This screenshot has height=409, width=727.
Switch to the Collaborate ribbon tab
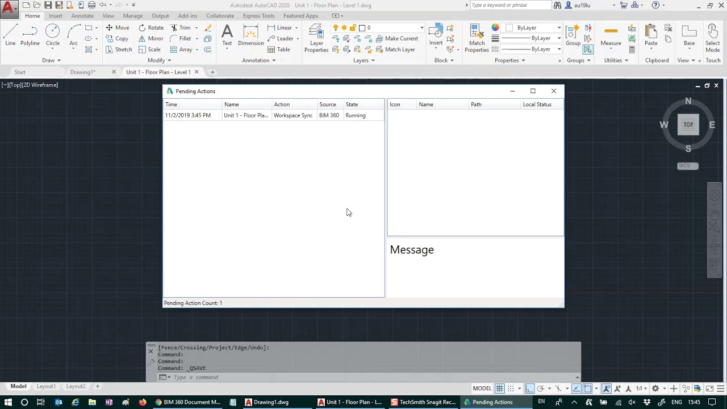pos(220,16)
